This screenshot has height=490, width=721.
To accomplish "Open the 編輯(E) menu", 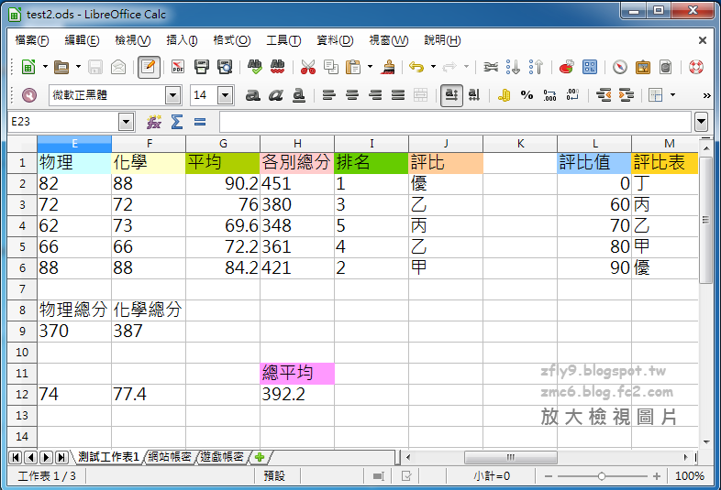I will (x=82, y=40).
